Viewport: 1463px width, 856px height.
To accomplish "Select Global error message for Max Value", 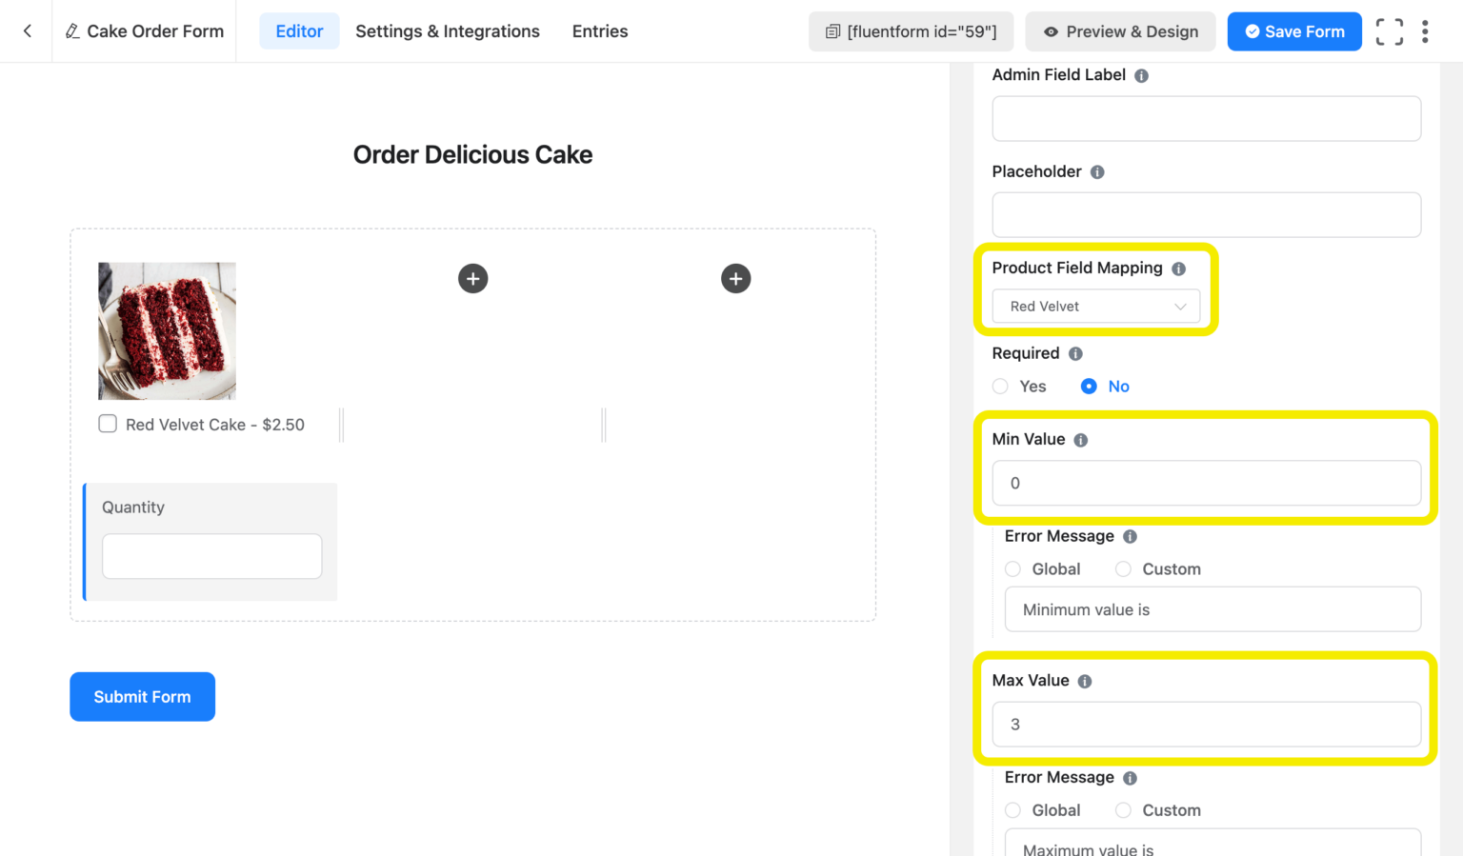I will [x=1012, y=809].
